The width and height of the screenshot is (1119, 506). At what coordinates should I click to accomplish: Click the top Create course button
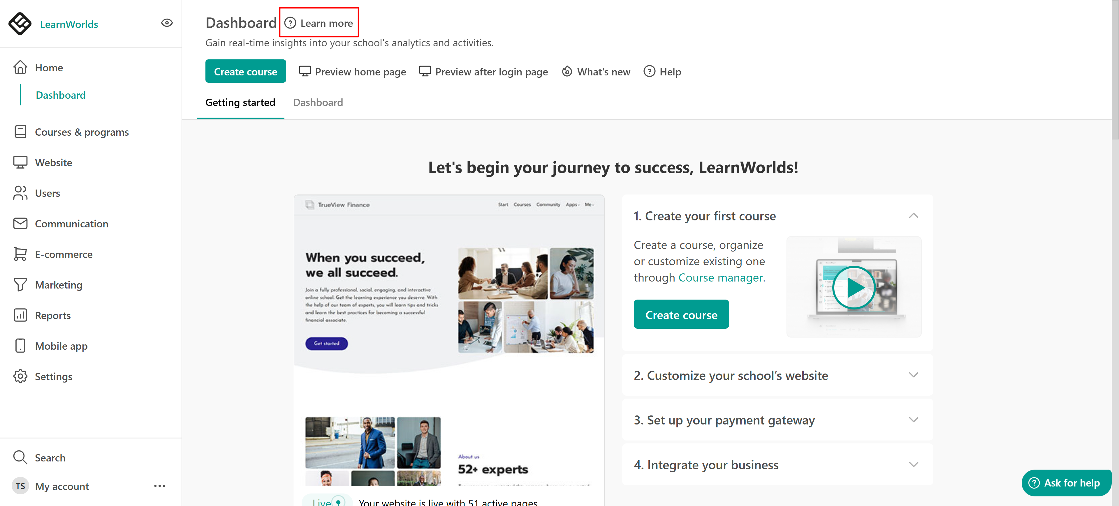[x=245, y=72]
